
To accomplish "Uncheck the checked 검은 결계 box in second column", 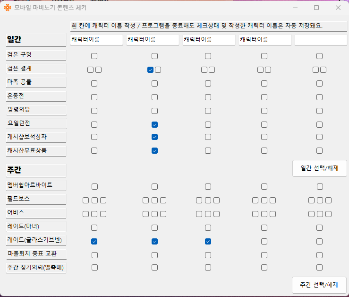I will pyautogui.click(x=151, y=70).
